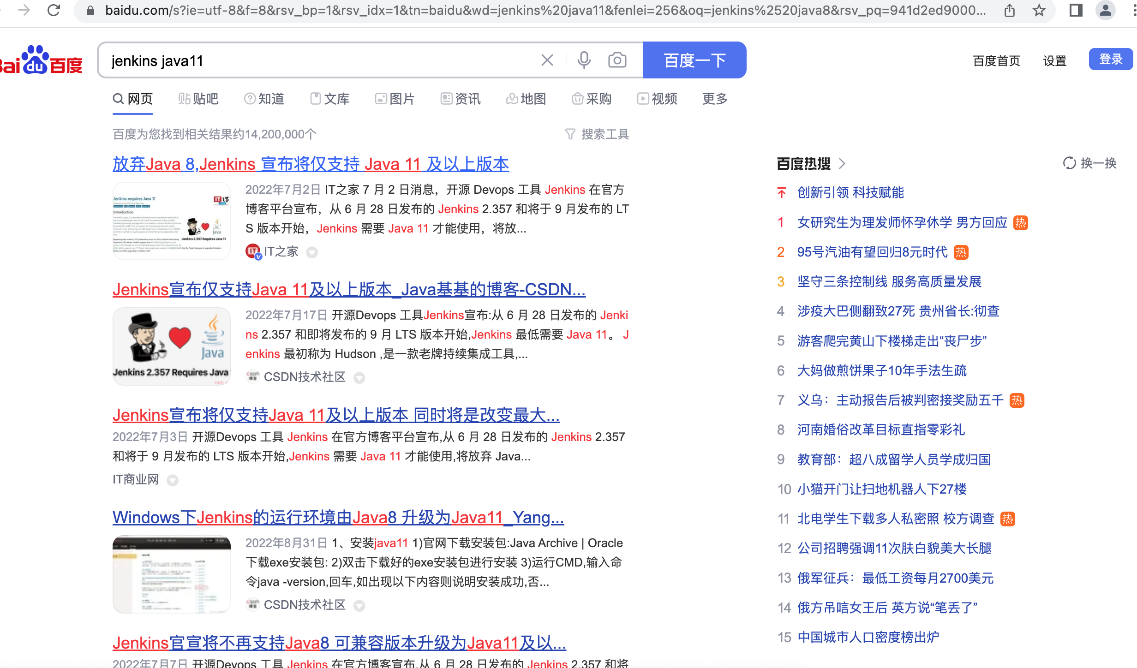
Task: Start voice search with microphone icon
Action: [x=584, y=60]
